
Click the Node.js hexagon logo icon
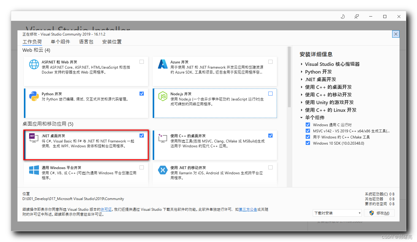(x=163, y=96)
